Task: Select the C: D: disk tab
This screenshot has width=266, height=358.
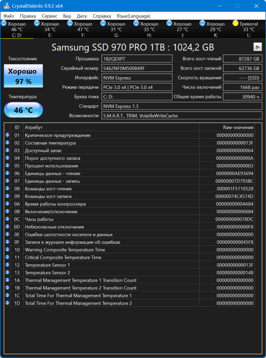Action: click(17, 29)
